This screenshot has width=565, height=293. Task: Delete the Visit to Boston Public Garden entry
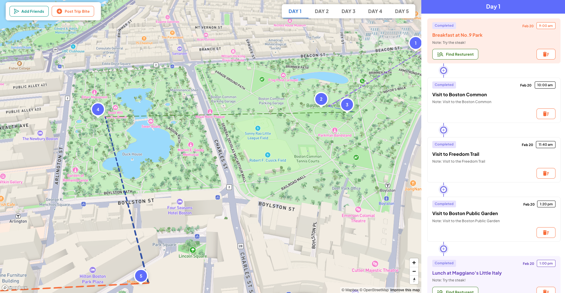tap(546, 233)
